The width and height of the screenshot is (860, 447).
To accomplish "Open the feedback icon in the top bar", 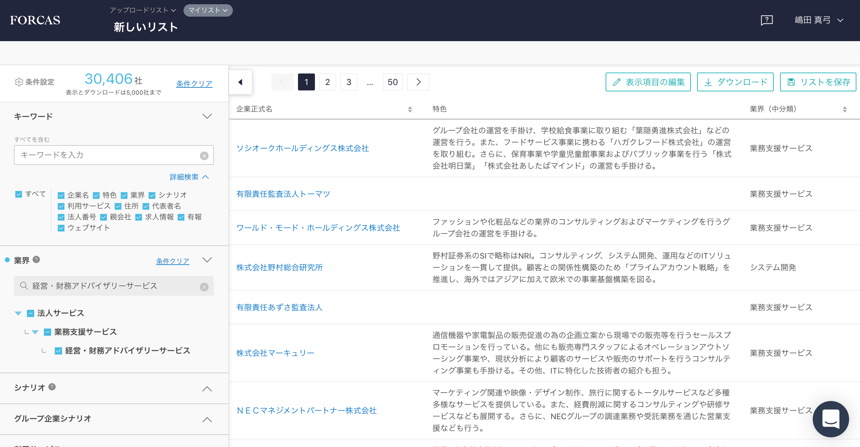I will [x=766, y=20].
